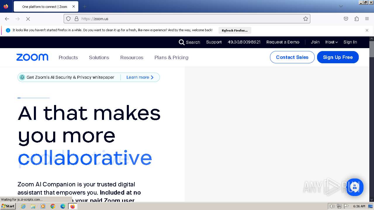This screenshot has height=210, width=374.
Task: Click Learn more link with chevron
Action: pyautogui.click(x=140, y=77)
